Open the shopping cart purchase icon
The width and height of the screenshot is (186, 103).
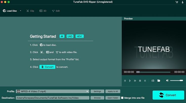tap(177, 2)
